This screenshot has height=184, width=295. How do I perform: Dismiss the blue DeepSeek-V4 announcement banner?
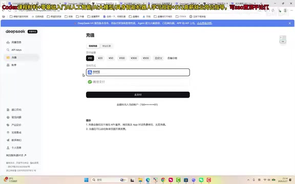(x=290, y=24)
